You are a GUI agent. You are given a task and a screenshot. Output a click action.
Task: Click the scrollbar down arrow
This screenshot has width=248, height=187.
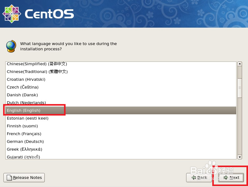tap(240, 157)
